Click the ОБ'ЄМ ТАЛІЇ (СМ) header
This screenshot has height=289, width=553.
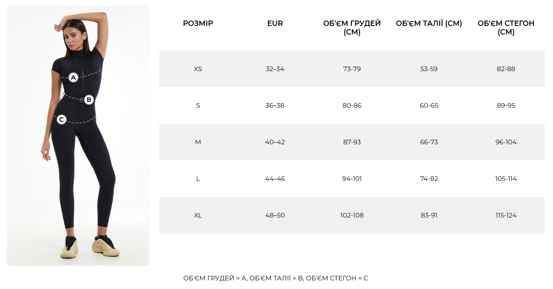click(429, 23)
